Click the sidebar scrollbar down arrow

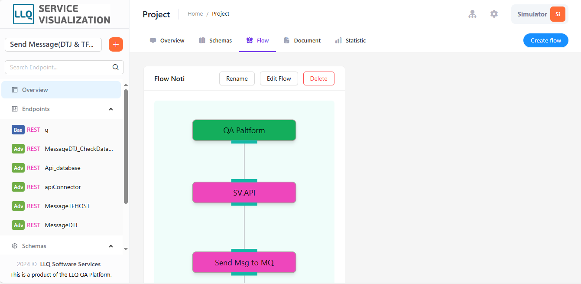tap(126, 249)
